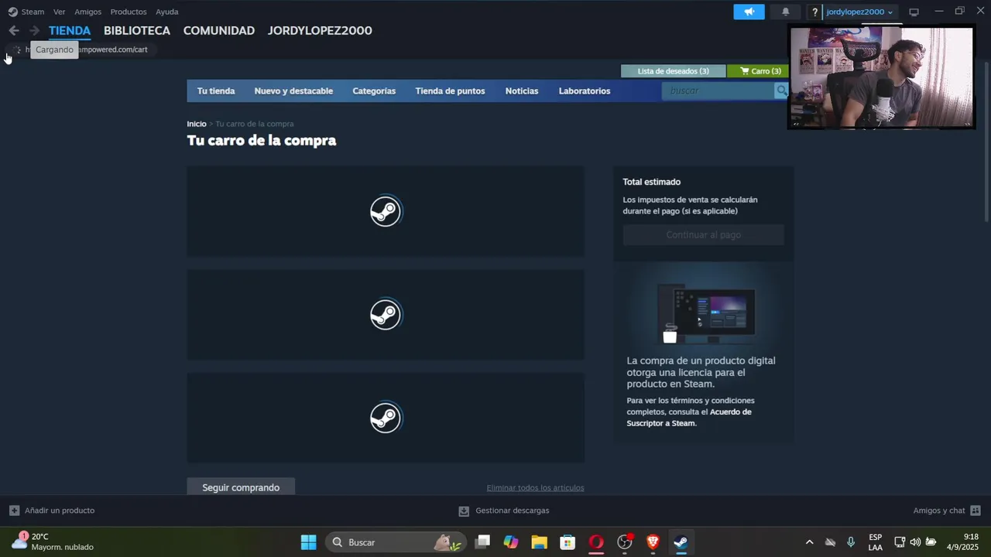Click the webcam overlay video thumbnail
The height and width of the screenshot is (557, 991).
(881, 77)
